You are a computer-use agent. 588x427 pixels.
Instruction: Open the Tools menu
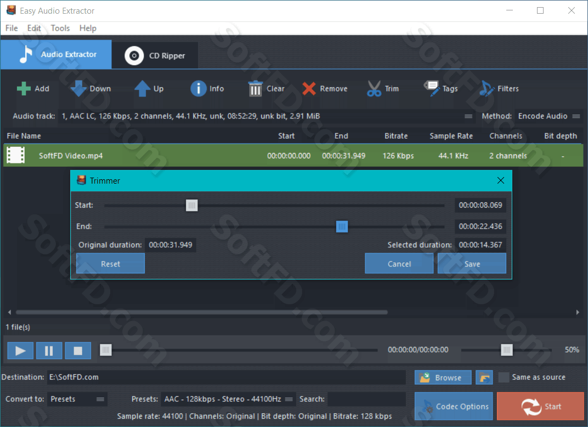pos(60,28)
